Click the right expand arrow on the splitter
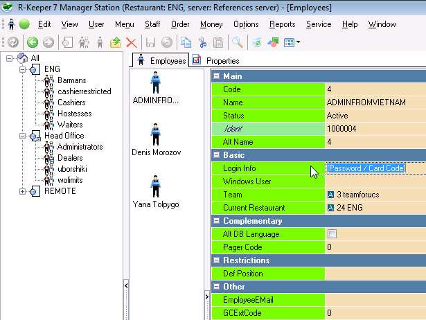Image resolution: width=426 pixels, height=320 pixels. (x=206, y=296)
